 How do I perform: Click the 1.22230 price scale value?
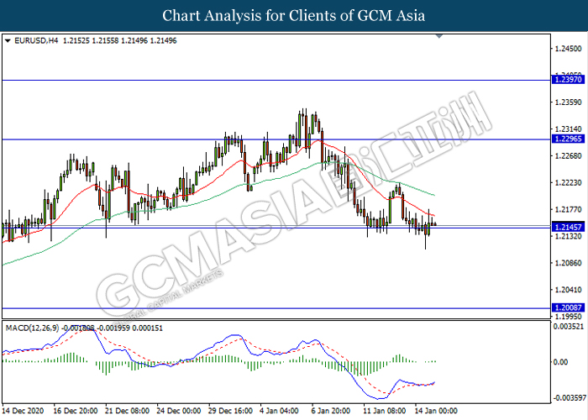click(568, 182)
